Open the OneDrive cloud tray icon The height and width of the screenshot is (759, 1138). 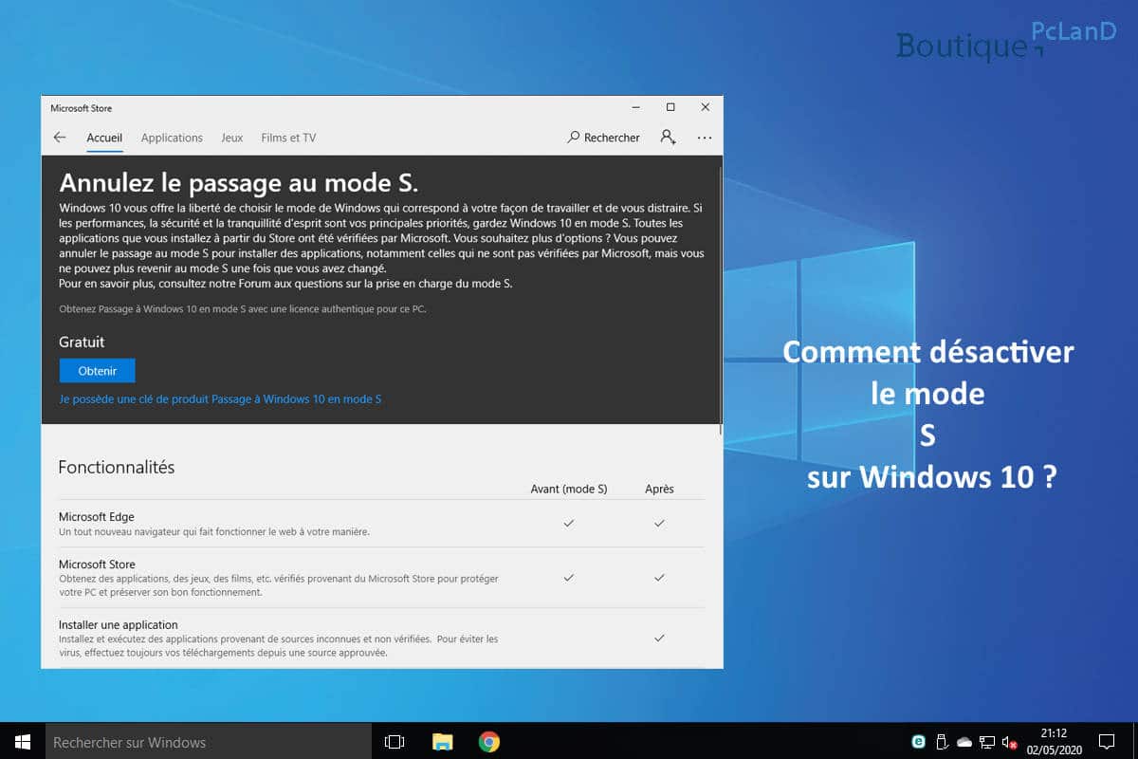pyautogui.click(x=964, y=742)
